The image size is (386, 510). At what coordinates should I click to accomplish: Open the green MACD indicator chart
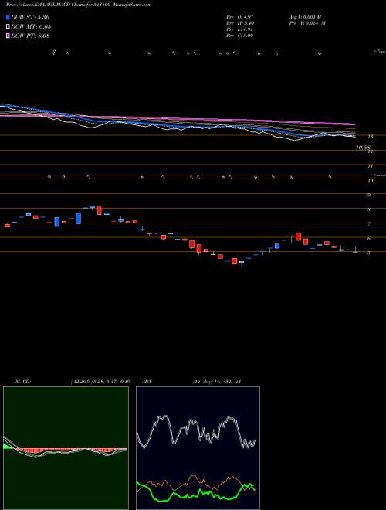(66, 448)
